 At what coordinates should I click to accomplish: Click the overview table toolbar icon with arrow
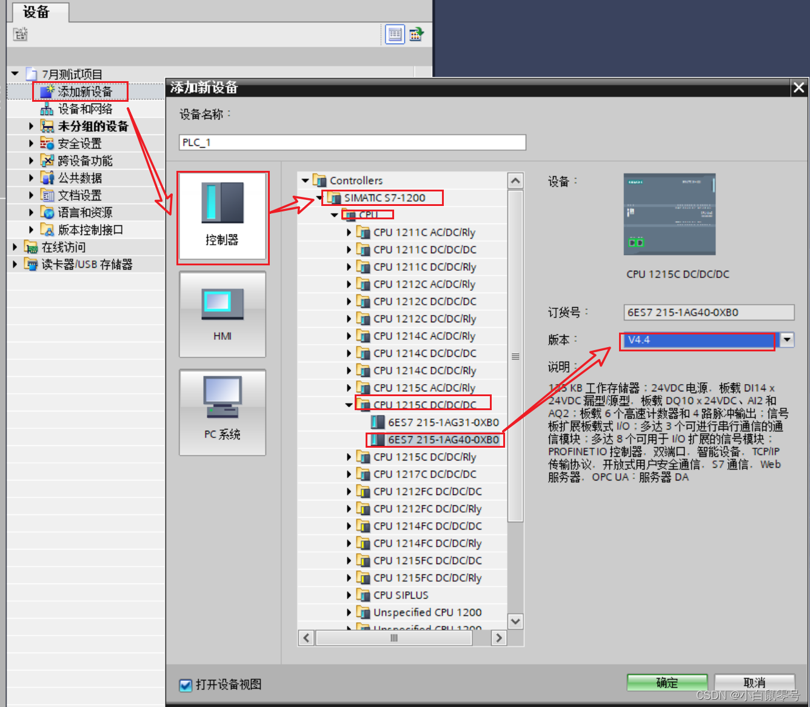point(417,35)
